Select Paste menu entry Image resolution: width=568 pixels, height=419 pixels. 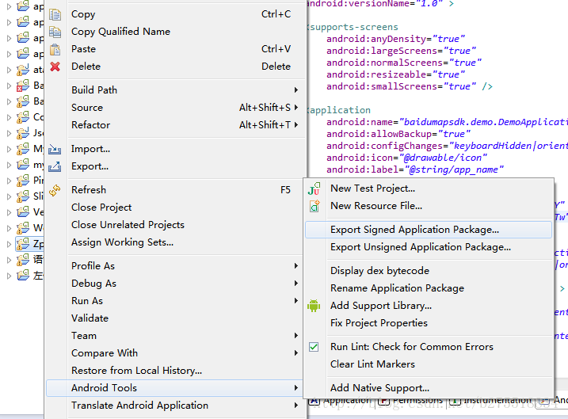176,49
